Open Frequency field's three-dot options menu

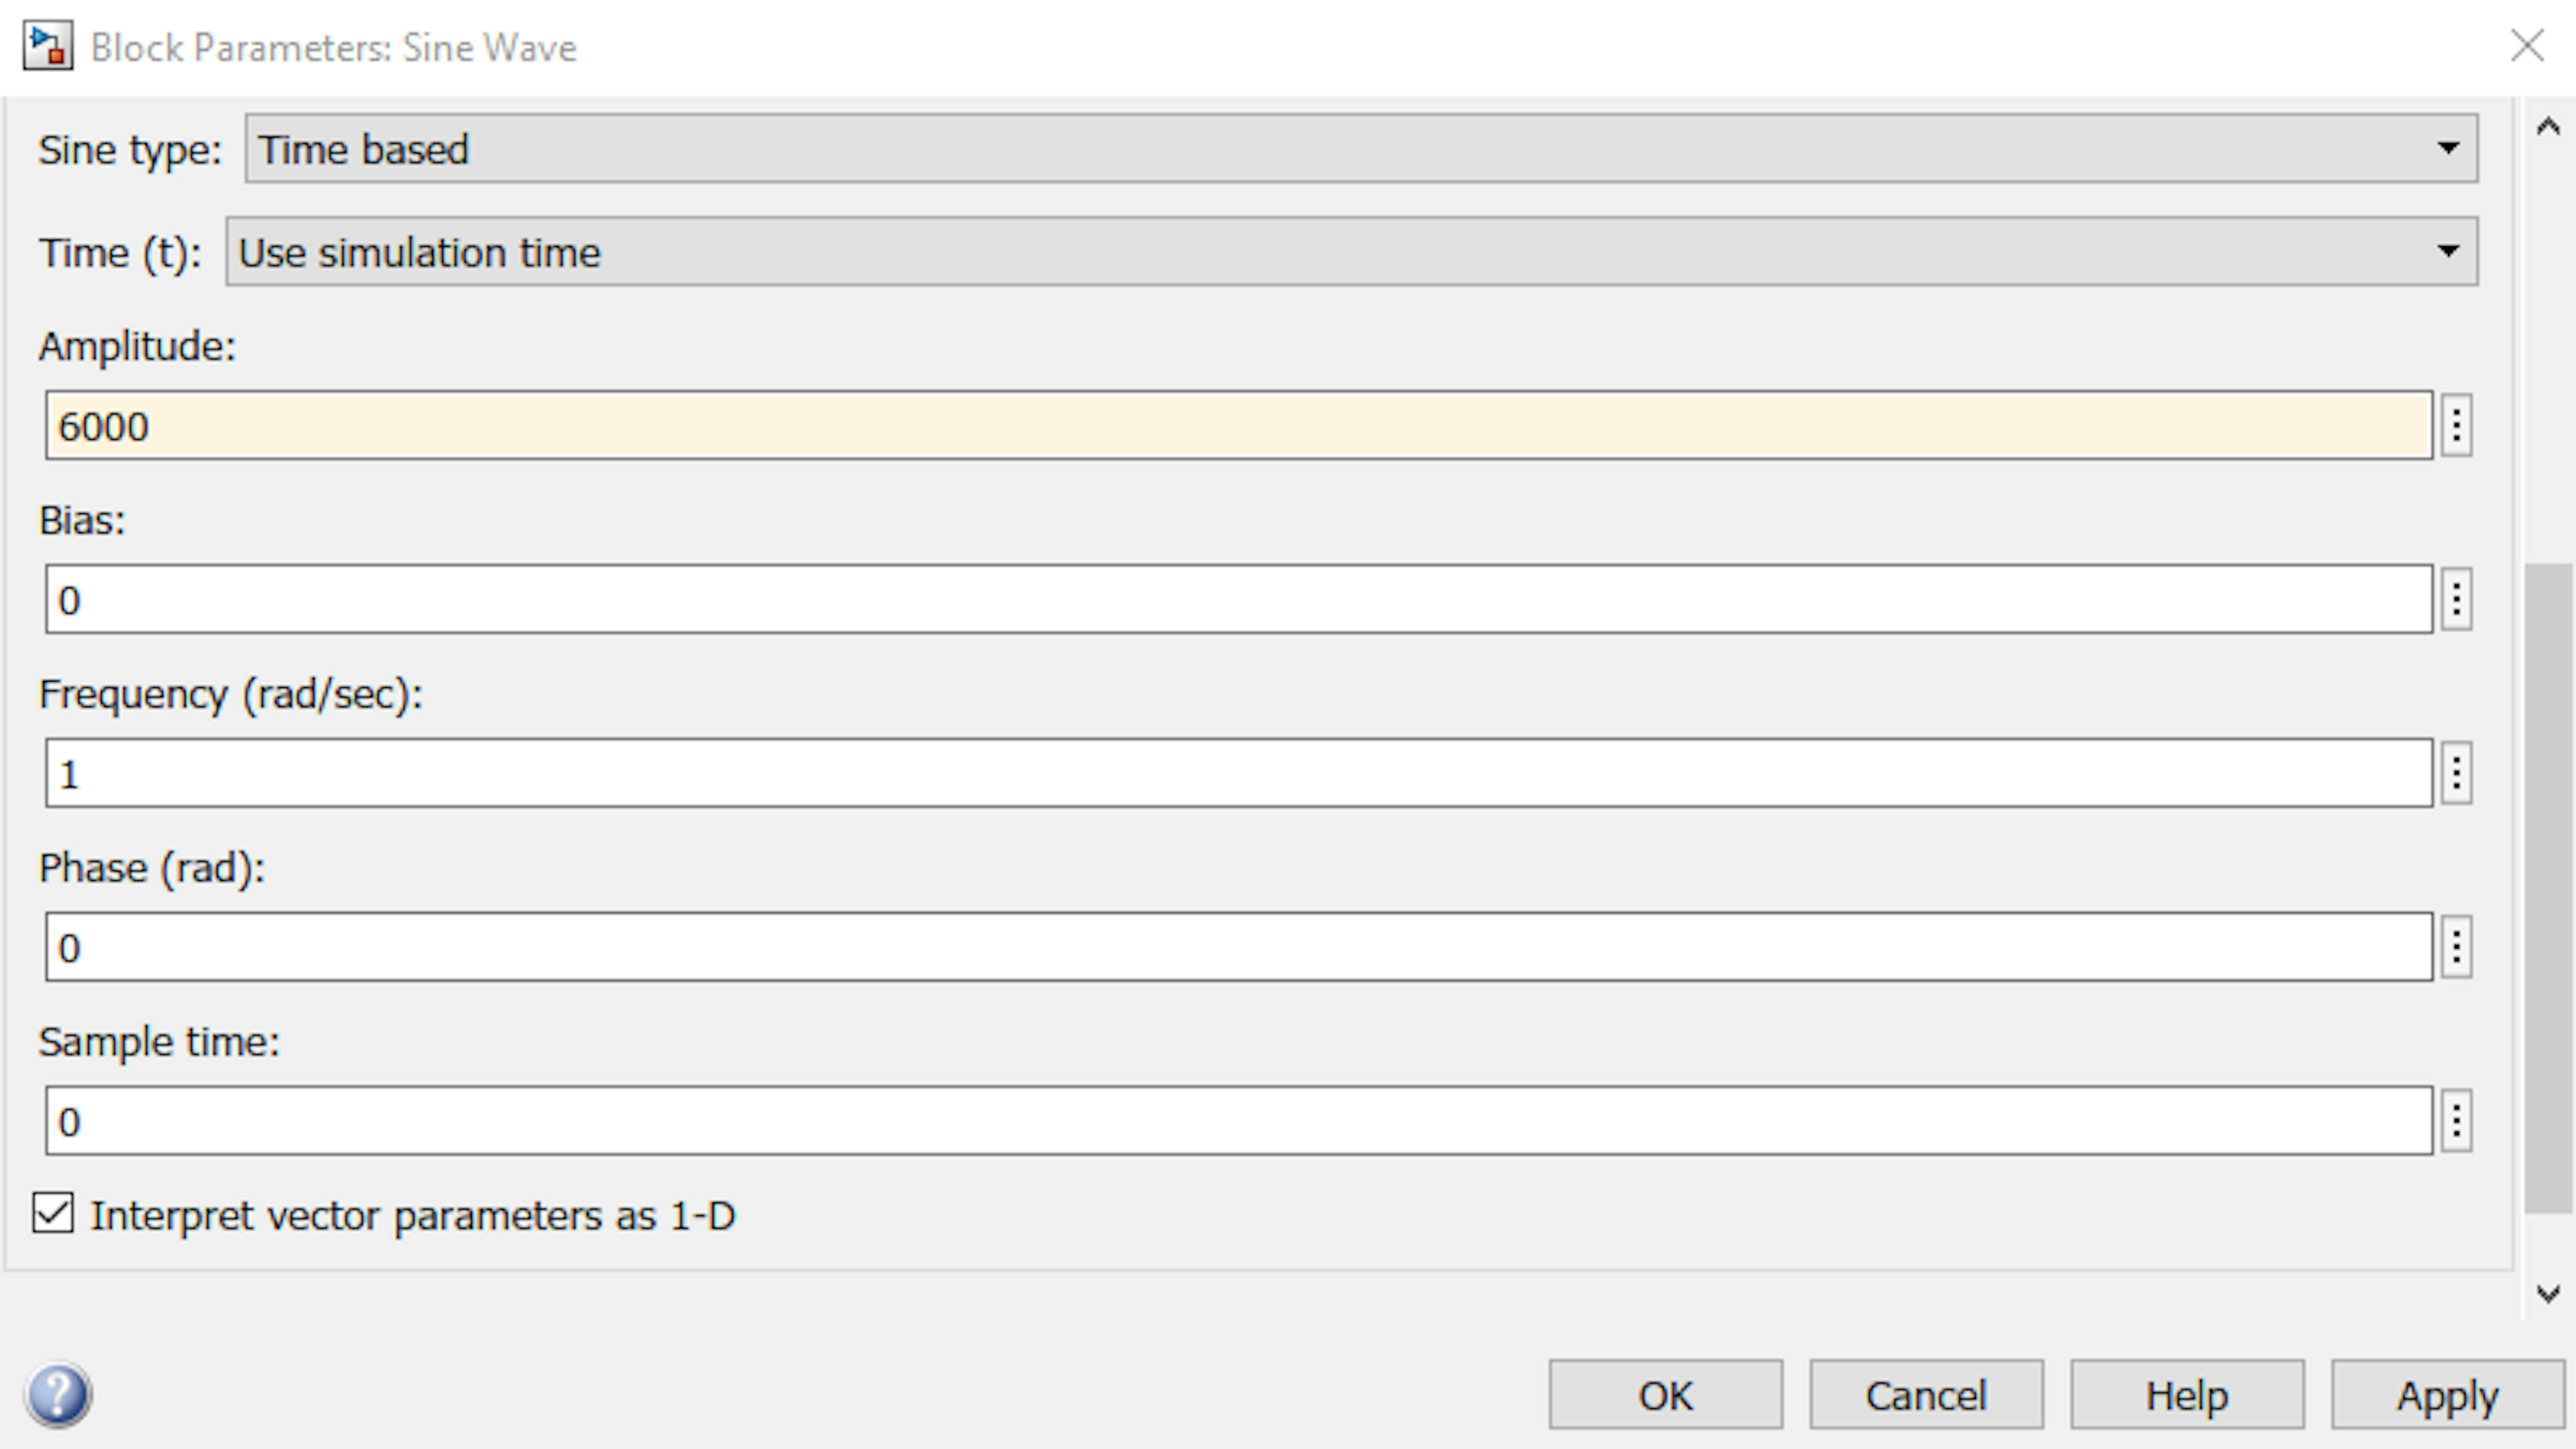[x=2456, y=773]
